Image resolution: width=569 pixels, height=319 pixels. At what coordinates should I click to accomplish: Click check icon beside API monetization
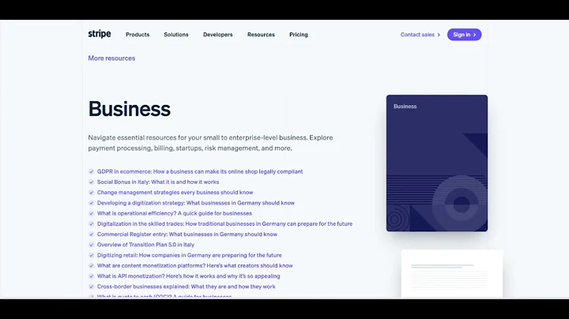tap(92, 276)
